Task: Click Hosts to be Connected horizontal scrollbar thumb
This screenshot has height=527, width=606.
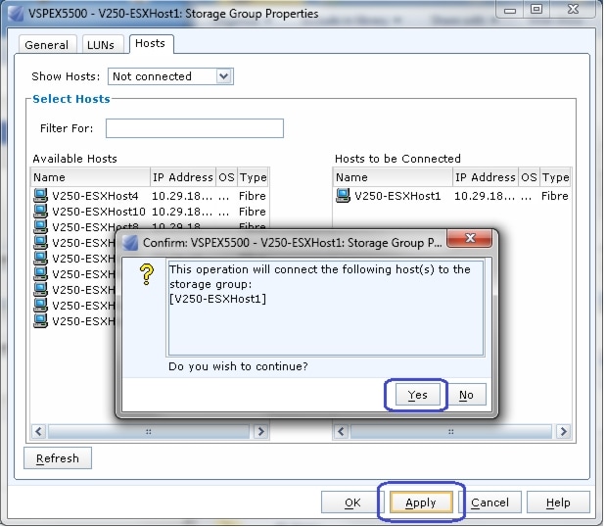Action: (452, 433)
